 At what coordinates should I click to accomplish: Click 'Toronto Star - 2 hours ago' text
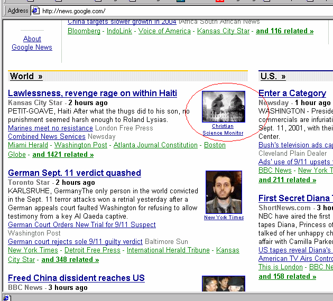[x=51, y=182]
